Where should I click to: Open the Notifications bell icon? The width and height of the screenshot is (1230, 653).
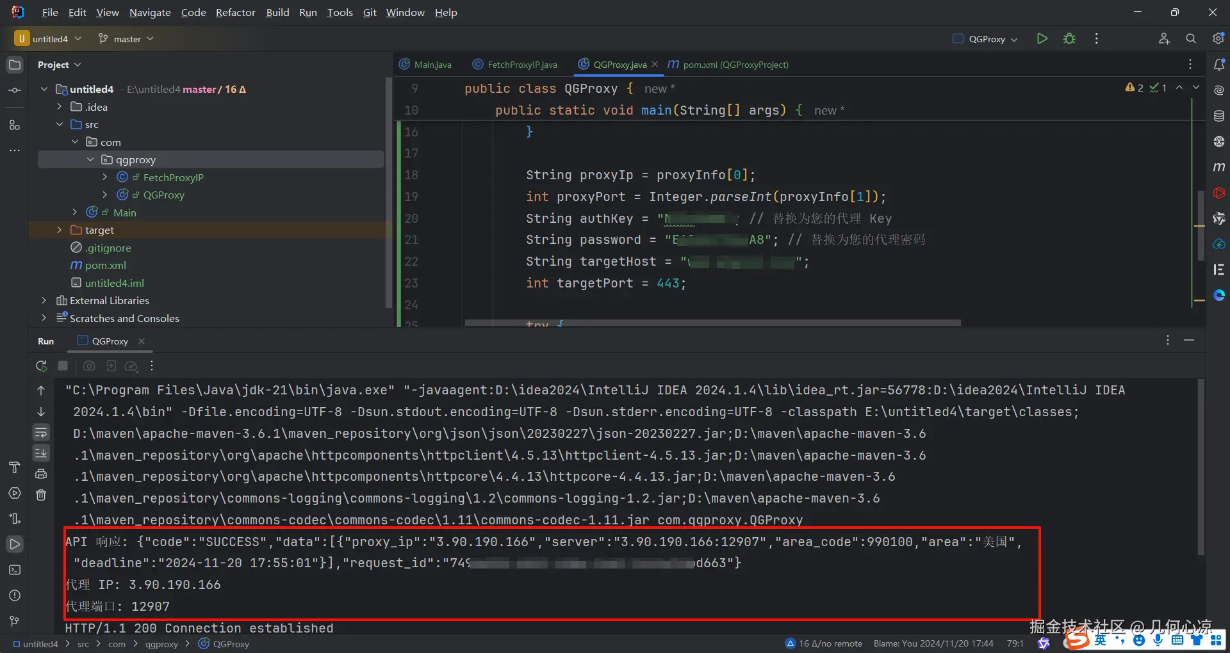1218,65
